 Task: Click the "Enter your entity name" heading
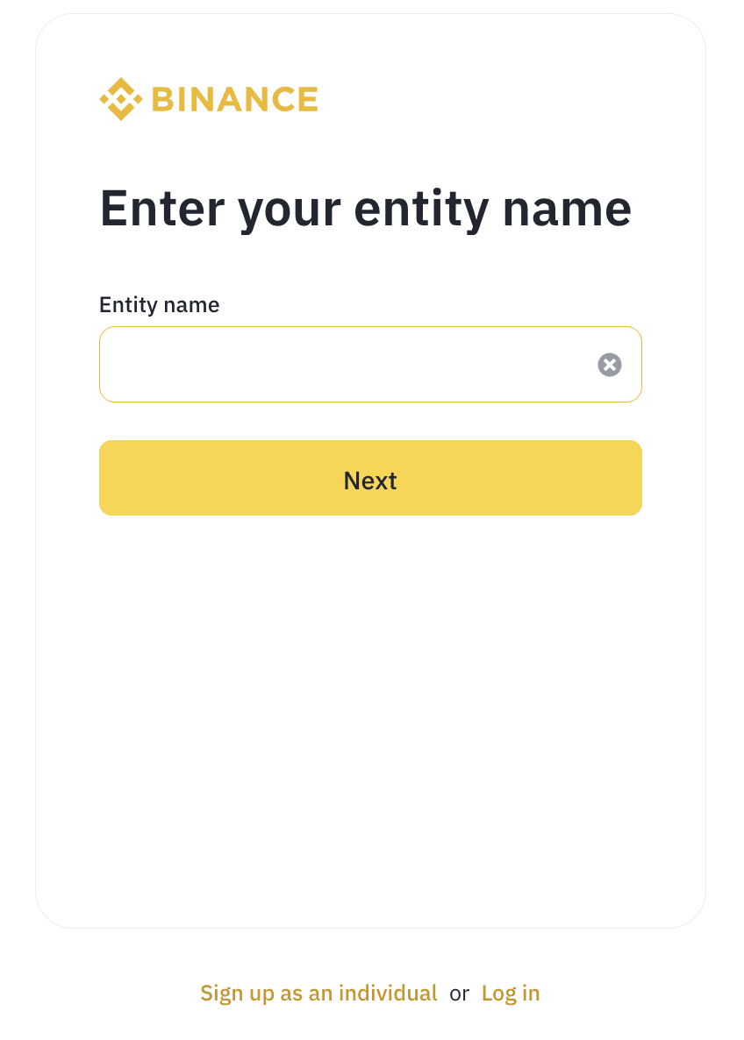[365, 208]
